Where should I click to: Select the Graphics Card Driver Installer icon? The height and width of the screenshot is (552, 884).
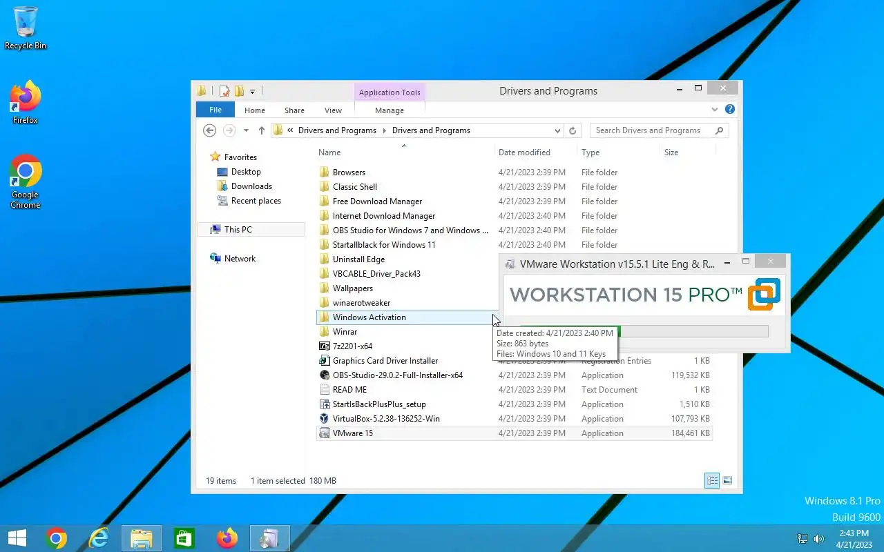click(325, 361)
